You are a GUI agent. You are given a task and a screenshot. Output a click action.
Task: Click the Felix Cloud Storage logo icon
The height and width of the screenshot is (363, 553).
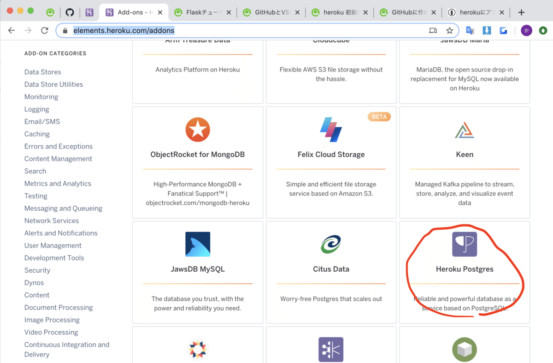coord(331,130)
